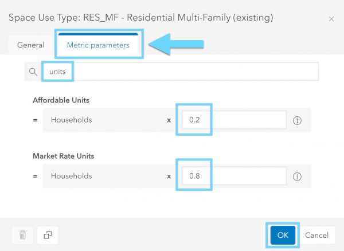Click the duplicate space use type icon
Screen dimensions: 344x251
pos(48,235)
